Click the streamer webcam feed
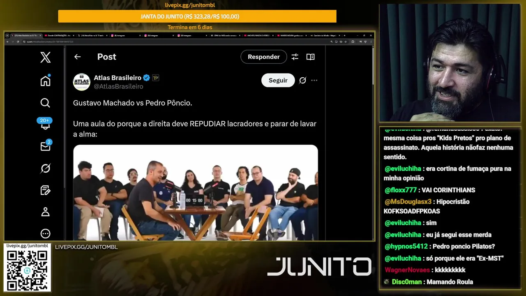 click(450, 62)
